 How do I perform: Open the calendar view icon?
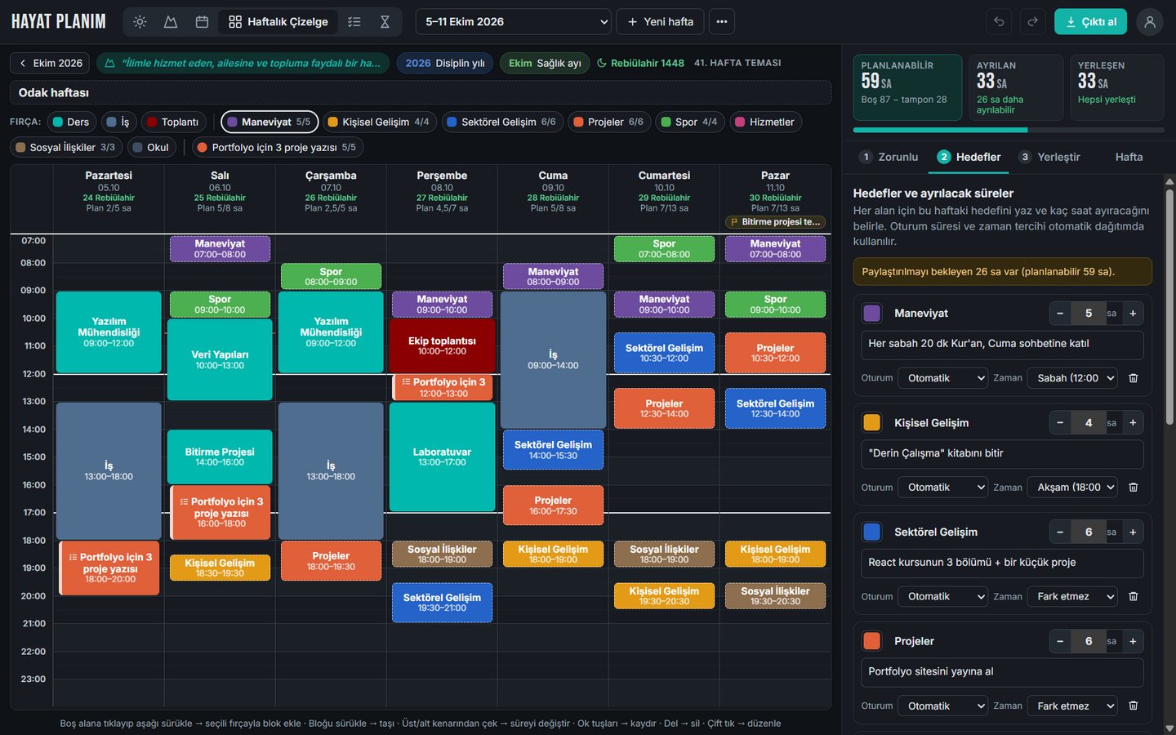[x=202, y=22]
